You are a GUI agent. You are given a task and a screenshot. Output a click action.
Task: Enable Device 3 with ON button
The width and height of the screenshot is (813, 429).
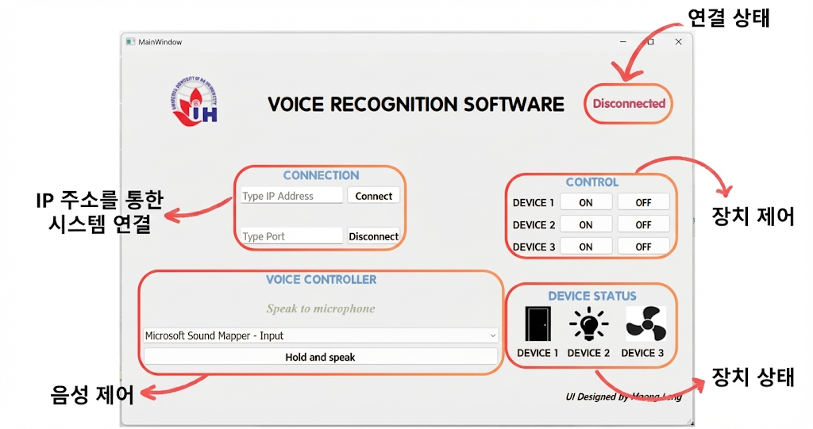coord(586,247)
